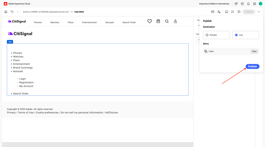Open the Phones nav menu item

(x=38, y=23)
